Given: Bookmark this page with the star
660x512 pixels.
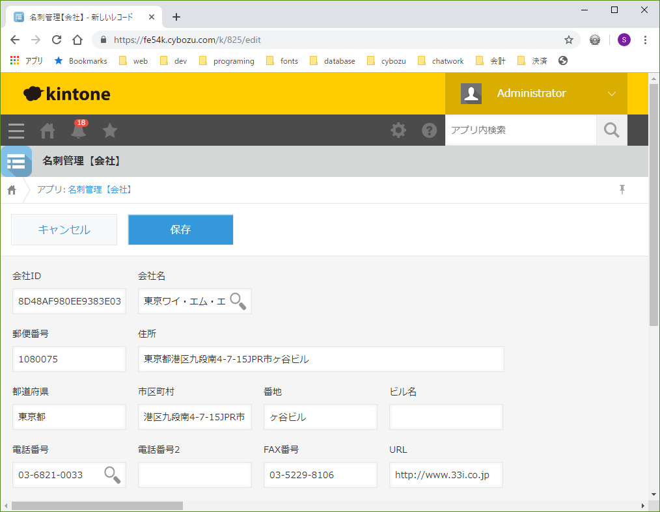Looking at the screenshot, I should coord(569,40).
